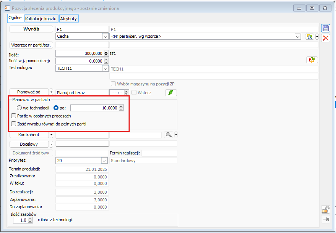Click the batch lookup icon beside serial number field
The height and width of the screenshot is (233, 336).
pos(309,37)
